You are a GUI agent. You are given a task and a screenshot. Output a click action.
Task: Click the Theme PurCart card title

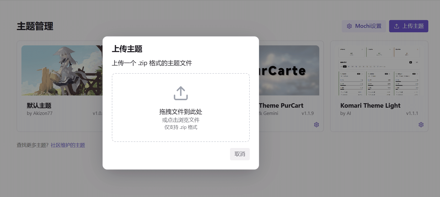pyautogui.click(x=281, y=105)
